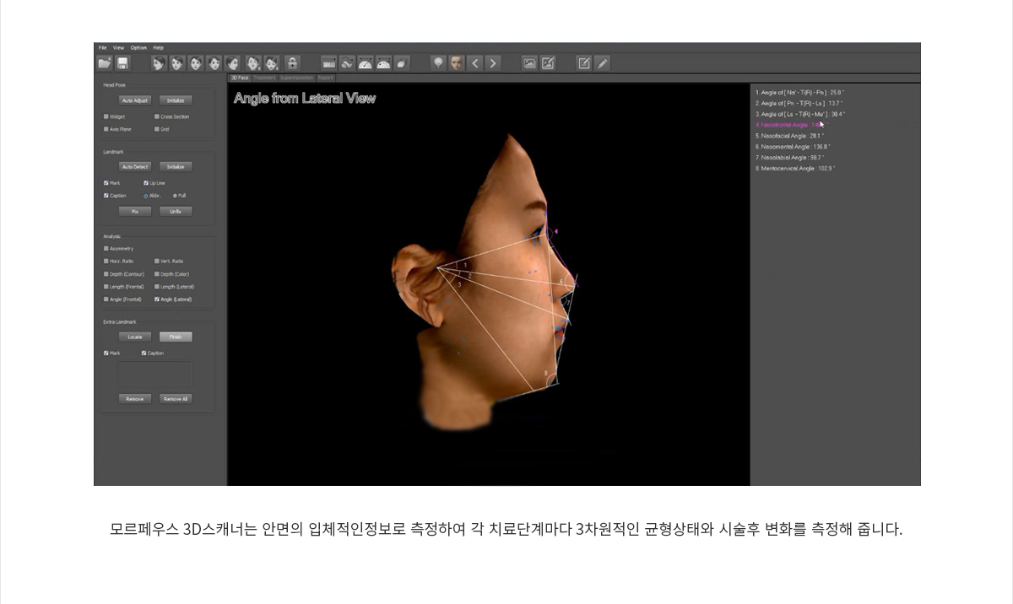Switch to the Superimposition tab
Image resolution: width=1013 pixels, height=604 pixels.
coord(298,77)
